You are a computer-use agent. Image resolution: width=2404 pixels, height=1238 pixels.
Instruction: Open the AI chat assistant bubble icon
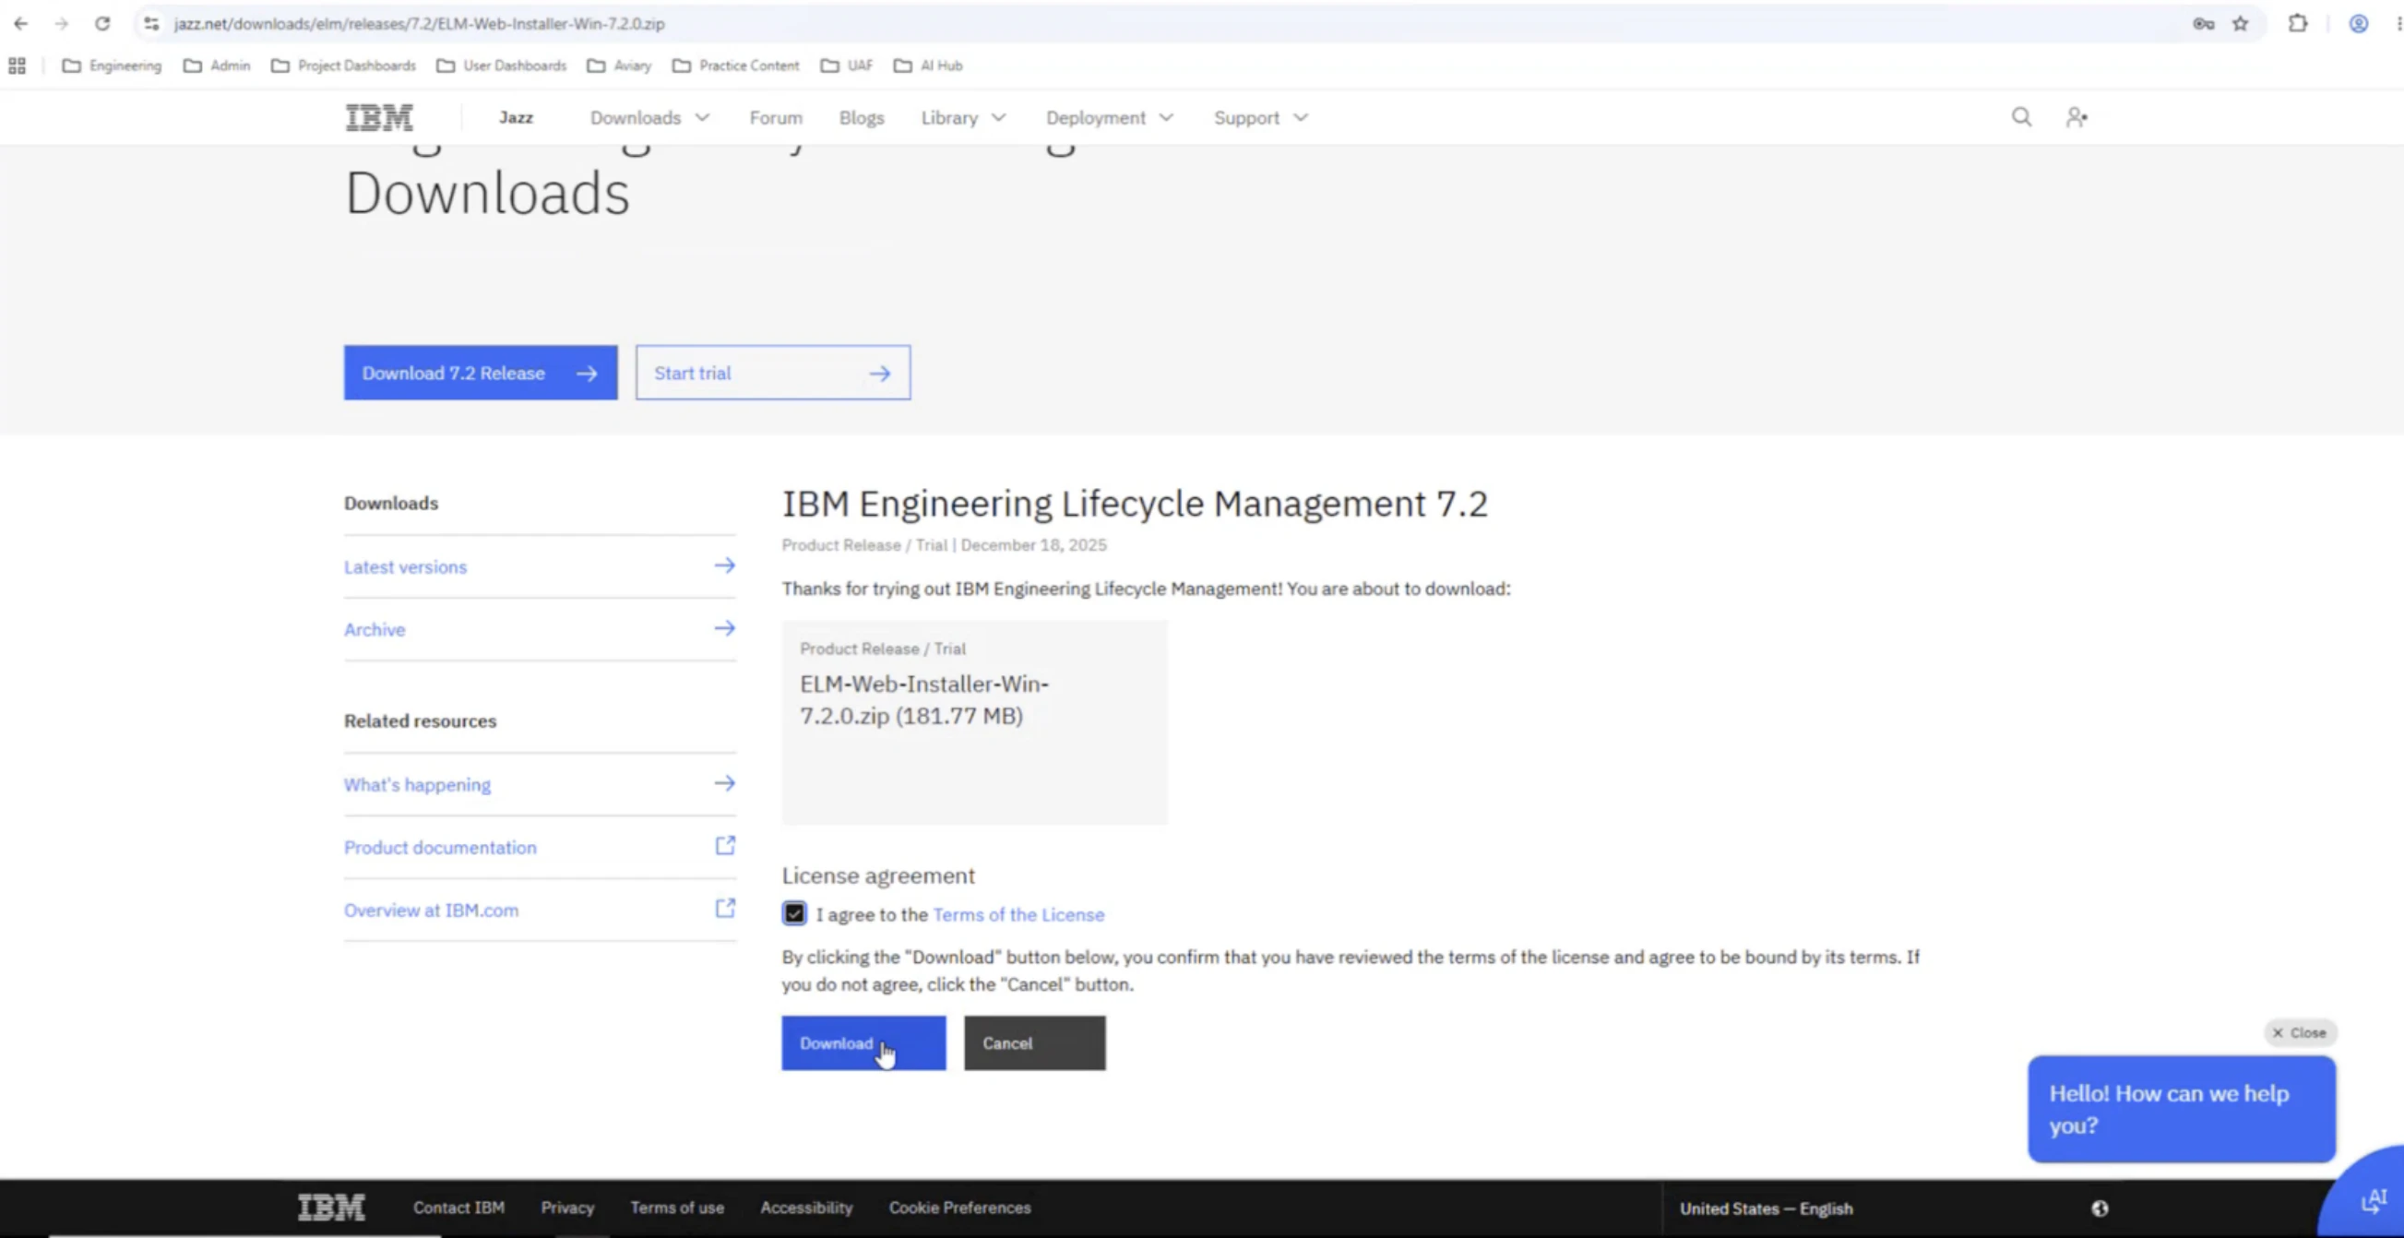2374,1201
